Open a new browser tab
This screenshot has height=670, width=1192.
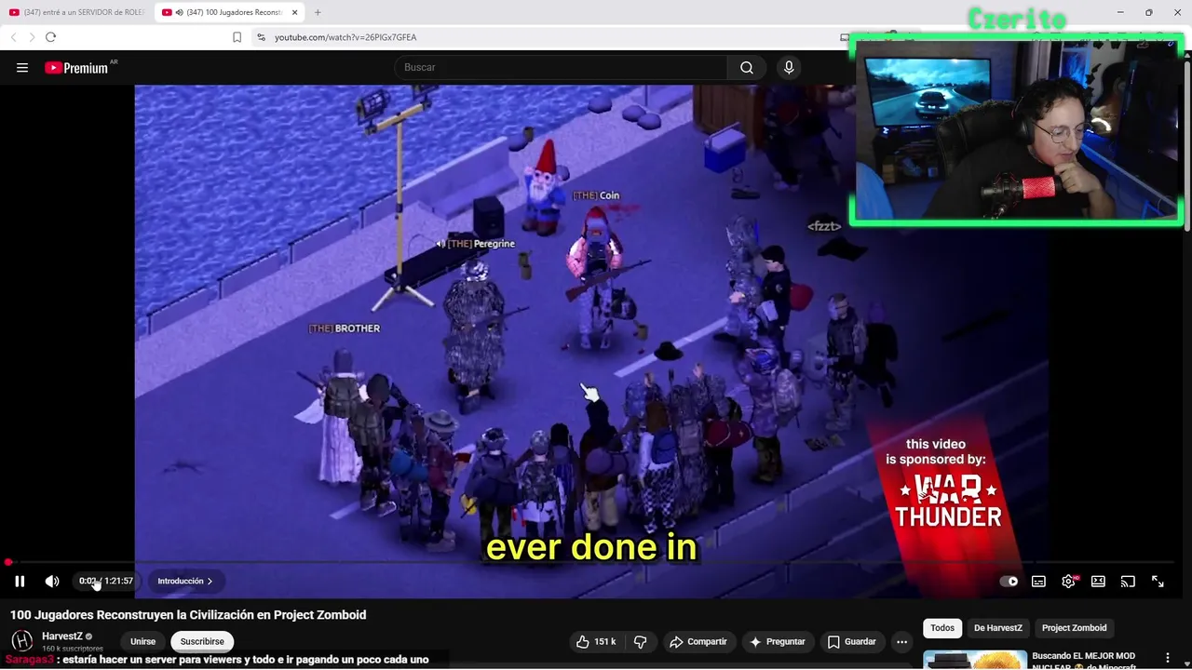(x=318, y=12)
